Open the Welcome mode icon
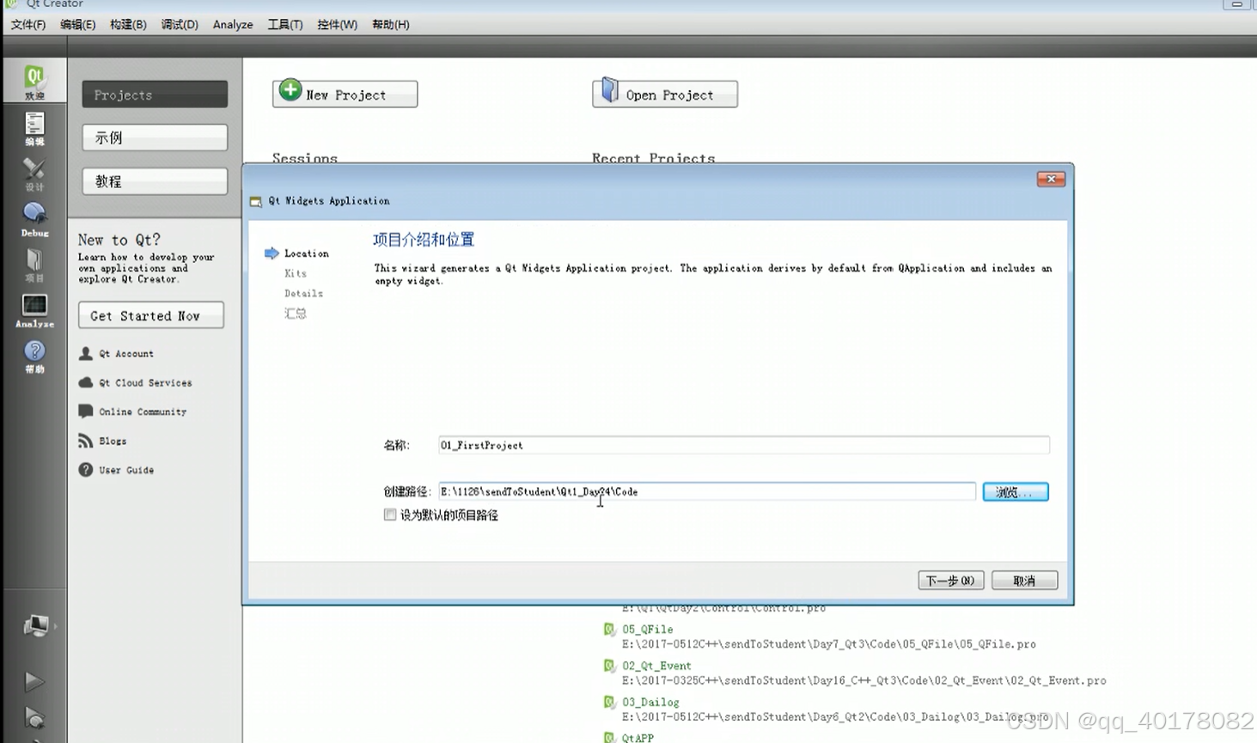Viewport: 1257px width, 743px height. (34, 82)
